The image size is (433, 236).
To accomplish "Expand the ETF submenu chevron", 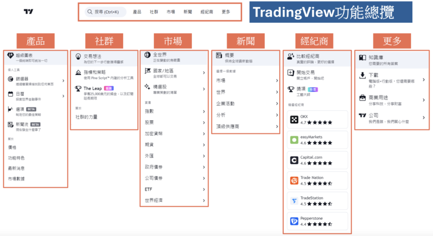I will point(204,190).
